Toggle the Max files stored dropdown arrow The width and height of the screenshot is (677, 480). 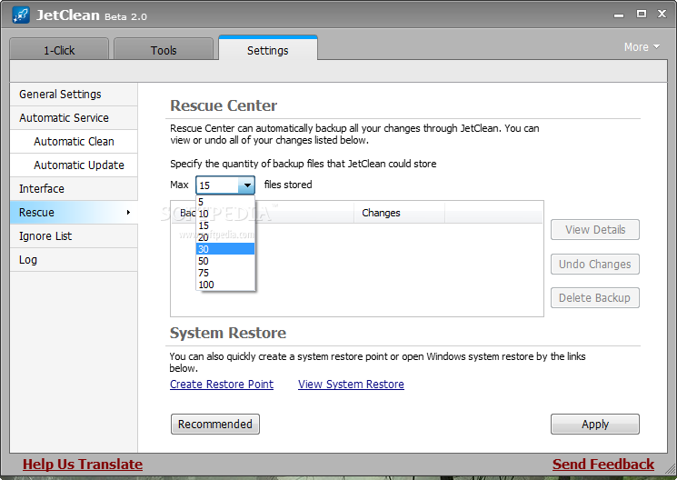tap(246, 185)
